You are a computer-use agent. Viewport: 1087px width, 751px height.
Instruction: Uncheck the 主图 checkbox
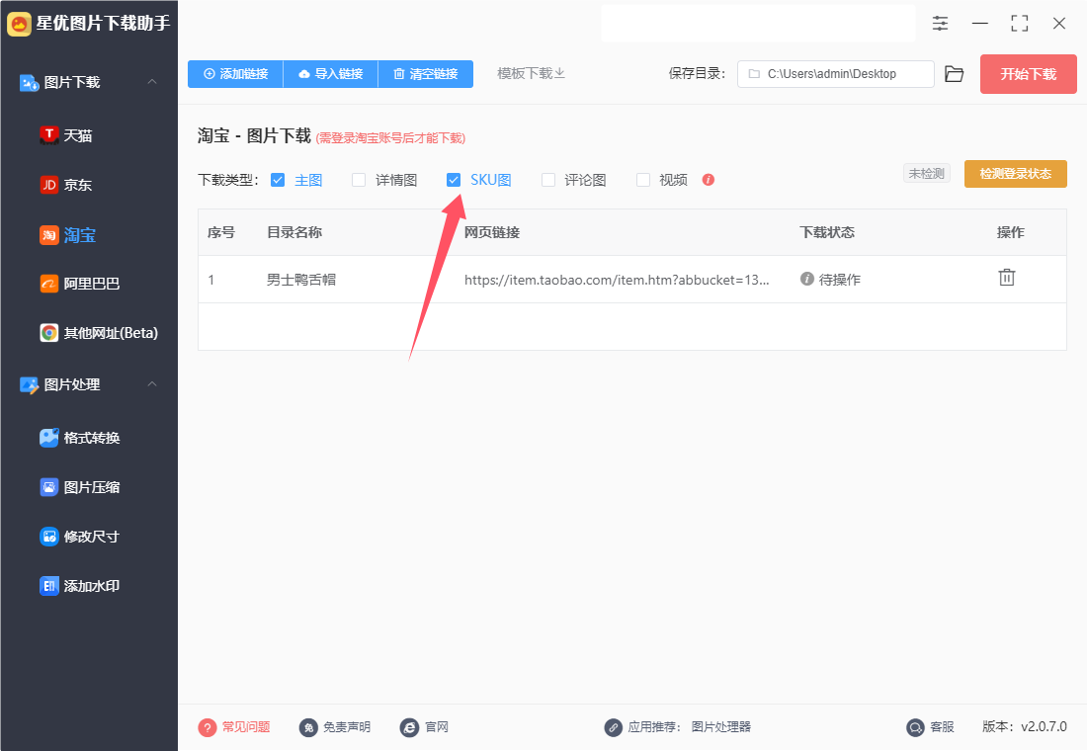coord(278,180)
